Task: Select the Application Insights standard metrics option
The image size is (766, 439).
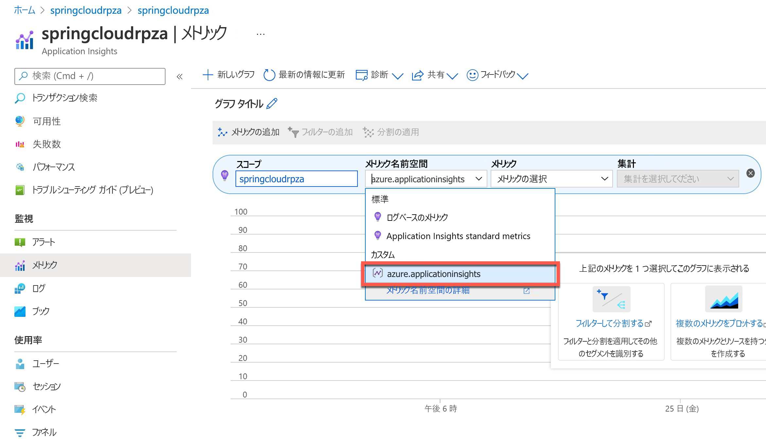Action: [x=458, y=236]
